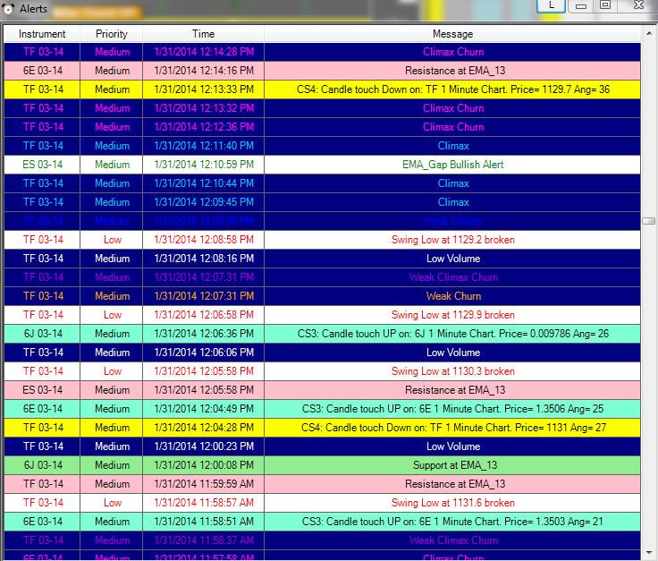658x561 pixels.
Task: Click Medium priority in 6J 12:06:36 PM row
Action: point(112,334)
